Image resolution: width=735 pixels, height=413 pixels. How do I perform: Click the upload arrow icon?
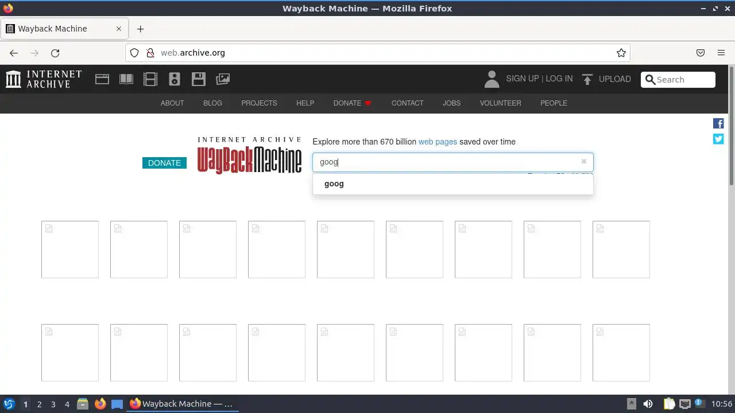[x=587, y=79]
